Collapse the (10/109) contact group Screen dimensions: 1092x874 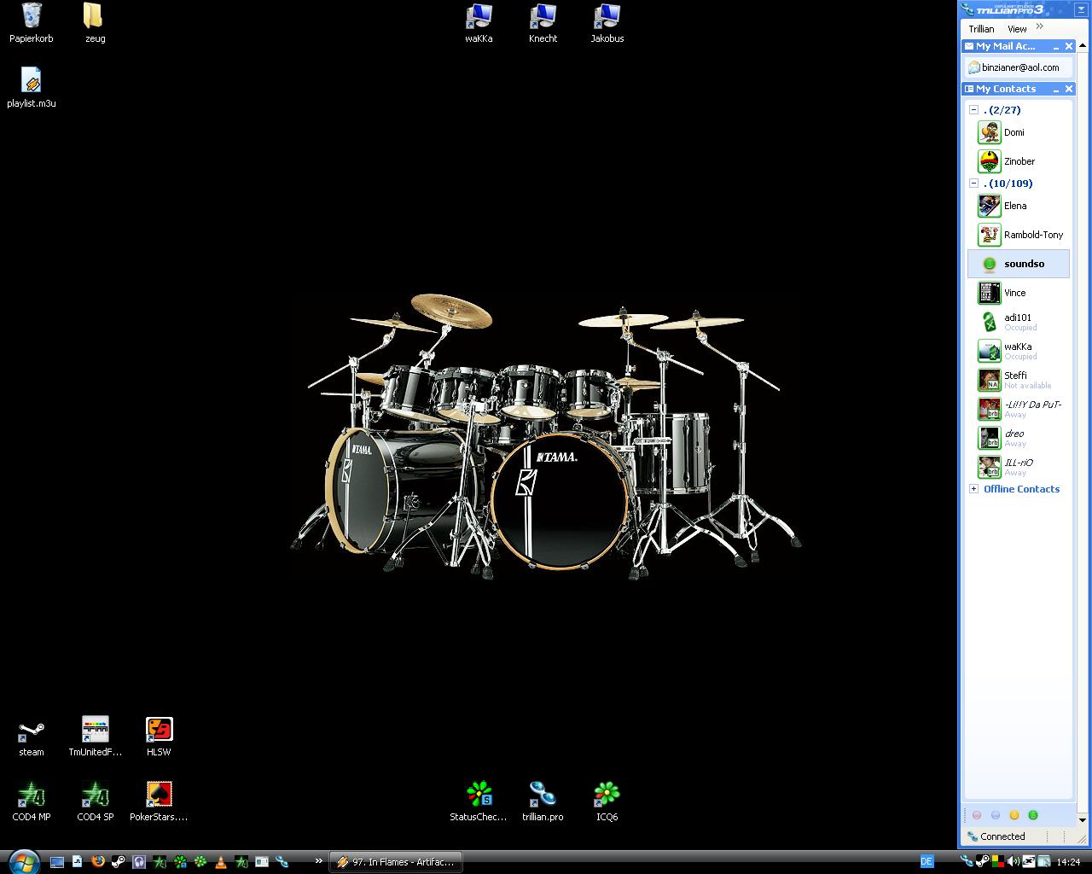(973, 184)
